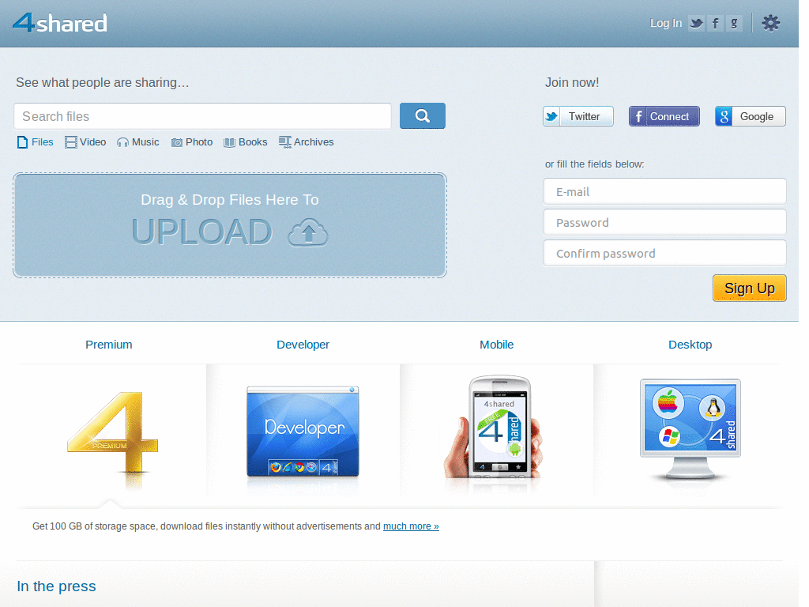Click the E-mail field

coord(664,191)
